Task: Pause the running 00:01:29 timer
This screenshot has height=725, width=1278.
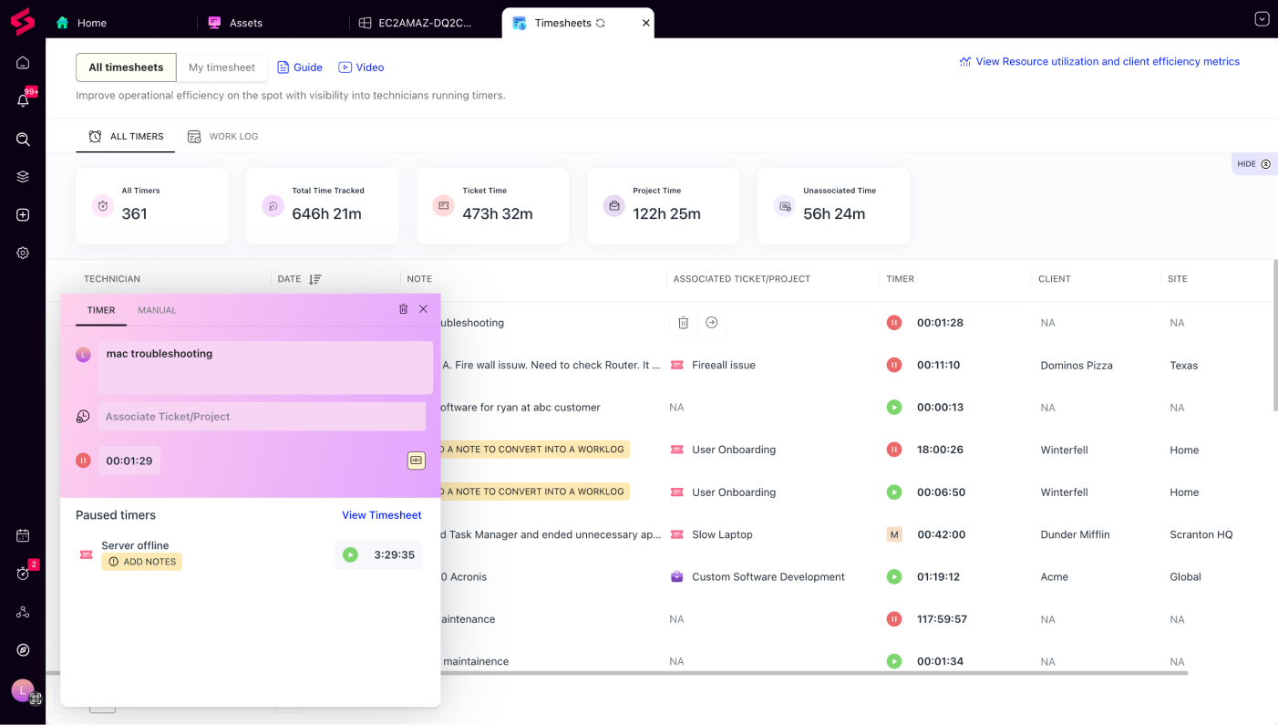Action: point(83,461)
